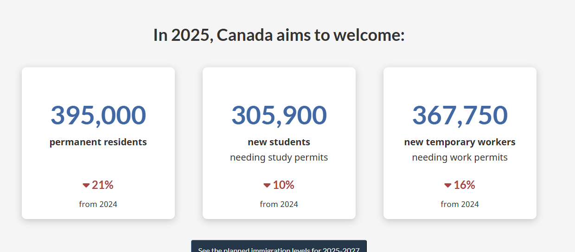
Task: Click the red down arrow beside 10%
Action: (x=267, y=186)
